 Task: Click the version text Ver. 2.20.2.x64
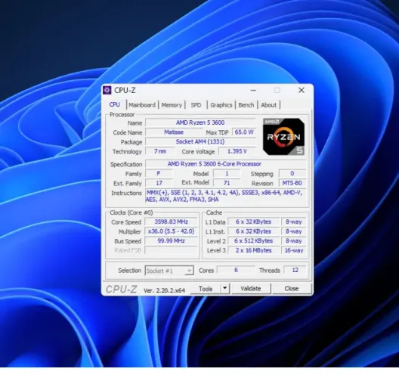(x=164, y=290)
